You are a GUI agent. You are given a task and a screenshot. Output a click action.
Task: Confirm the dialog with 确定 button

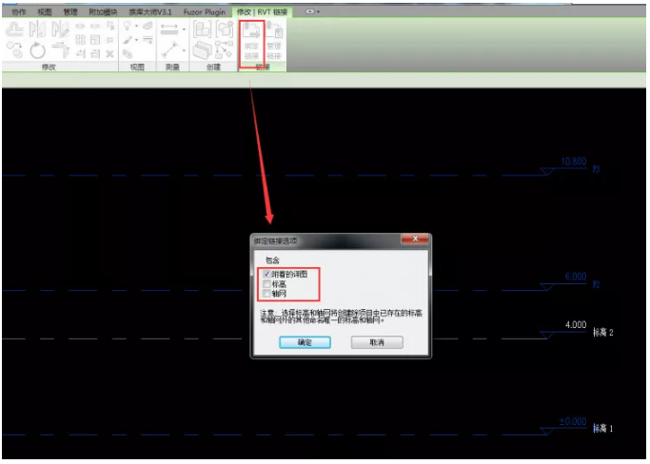(x=305, y=342)
